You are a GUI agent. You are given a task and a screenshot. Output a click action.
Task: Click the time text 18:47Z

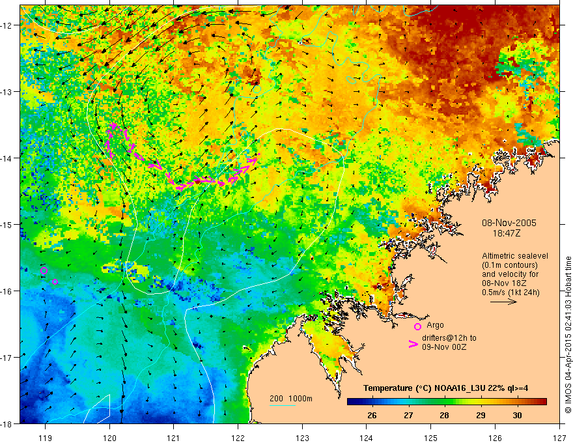point(506,233)
